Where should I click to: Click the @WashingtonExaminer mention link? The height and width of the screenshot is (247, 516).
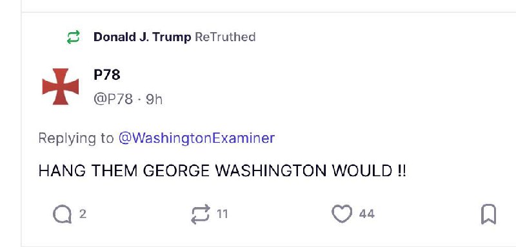pos(196,138)
